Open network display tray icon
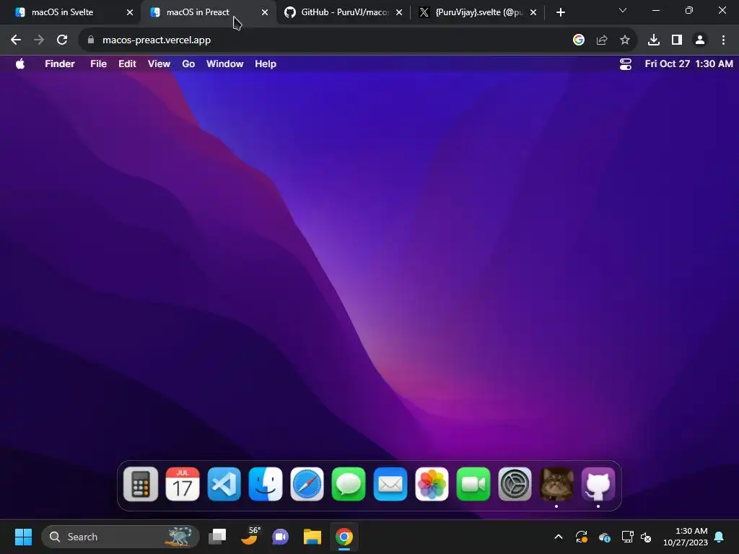This screenshot has width=739, height=554. tap(627, 537)
